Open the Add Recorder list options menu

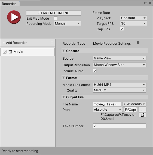pyautogui.click(x=52, y=43)
